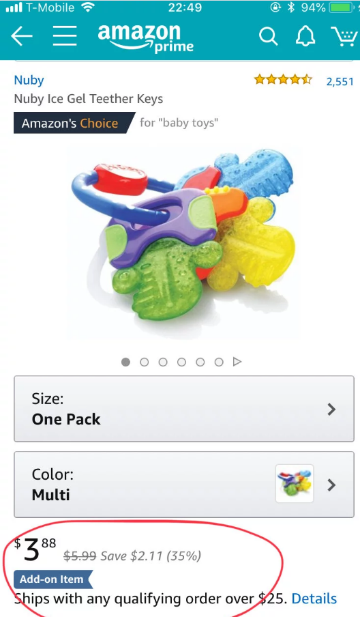Screen dimensions: 360x617
Task: Open notifications bell icon
Action: coord(305,37)
